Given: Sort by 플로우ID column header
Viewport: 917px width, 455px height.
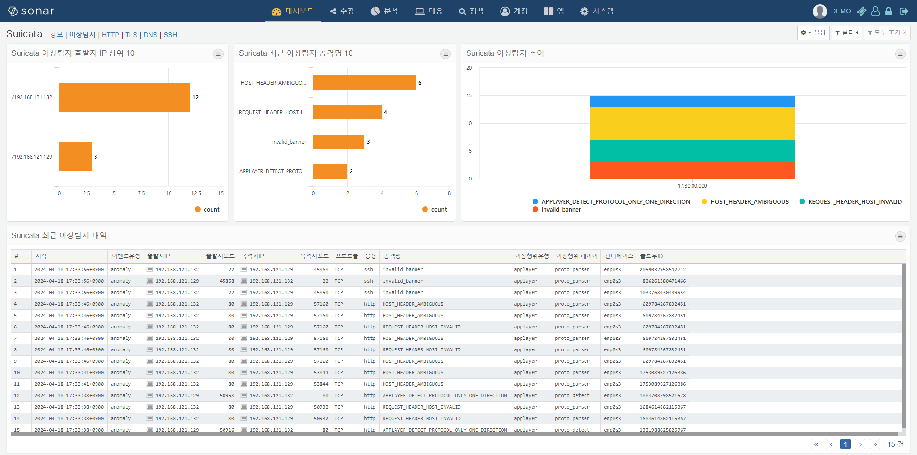Looking at the screenshot, I should (662, 256).
